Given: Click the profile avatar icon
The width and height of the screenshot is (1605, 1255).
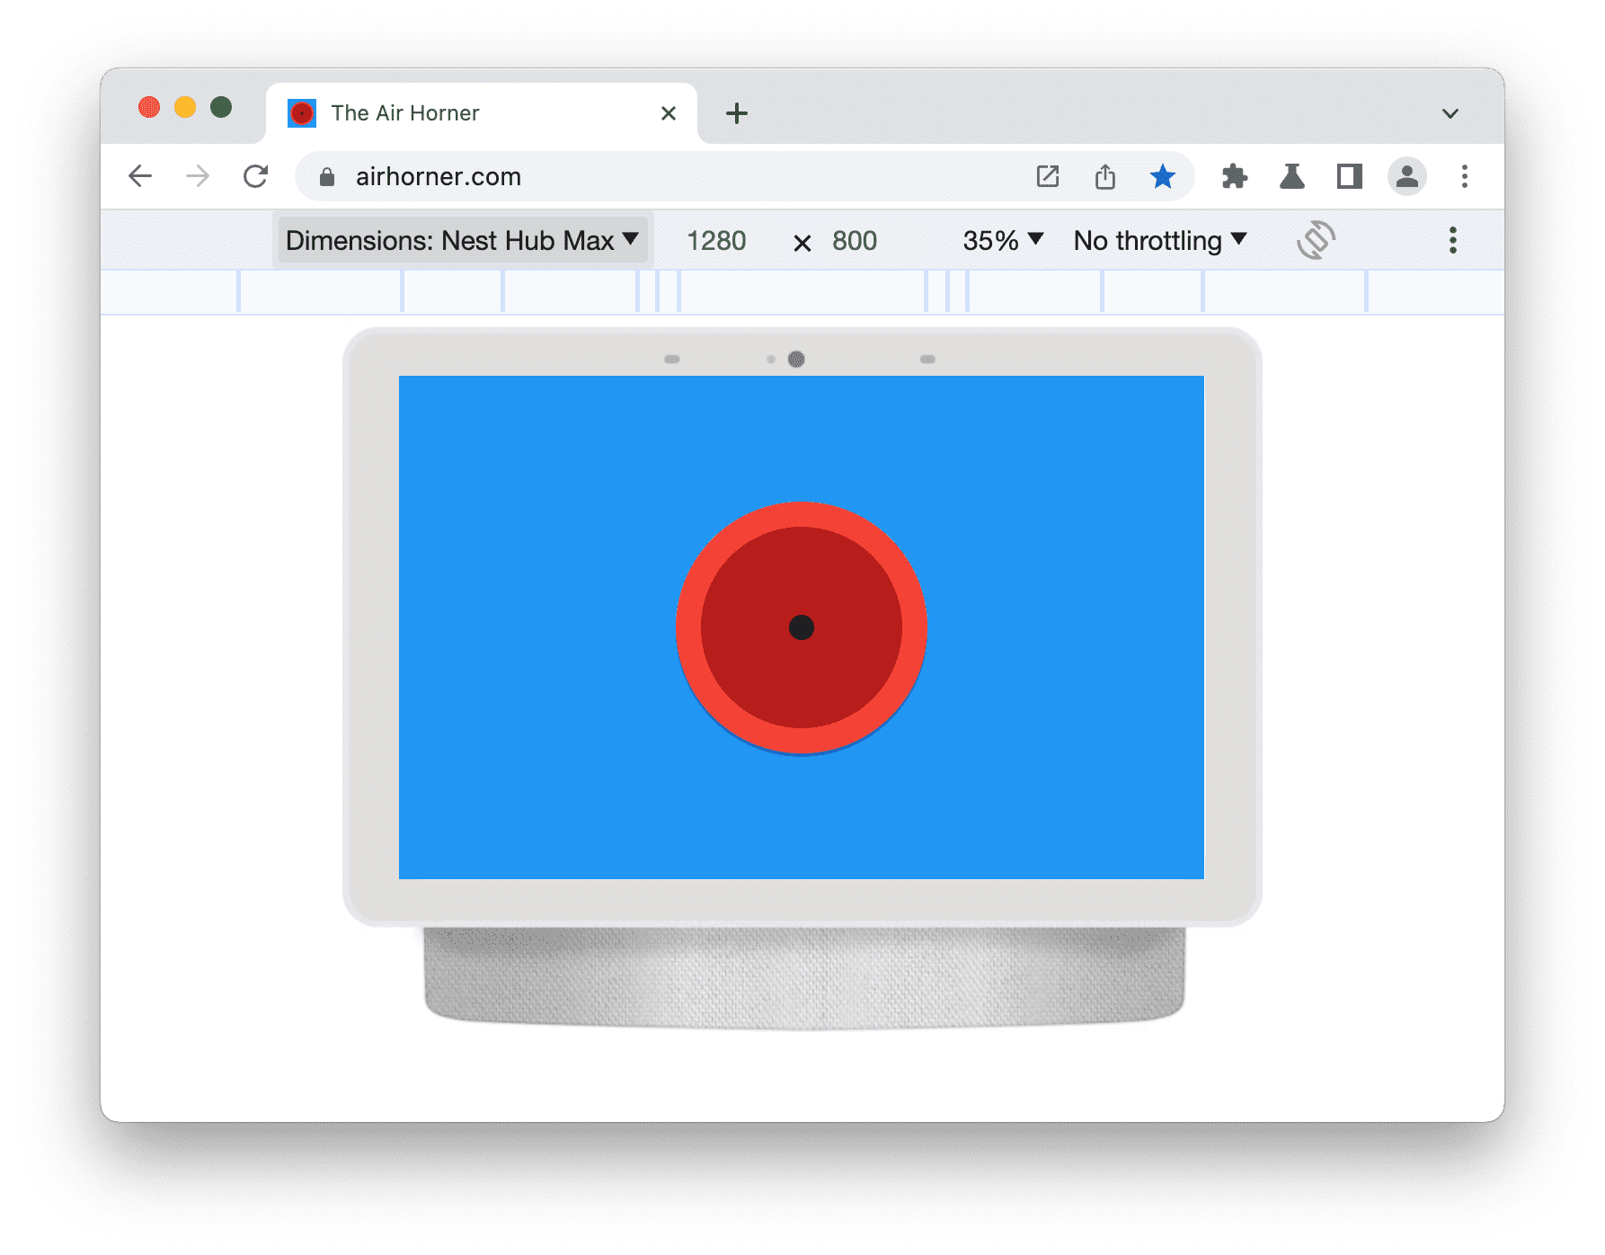Looking at the screenshot, I should coord(1406,176).
